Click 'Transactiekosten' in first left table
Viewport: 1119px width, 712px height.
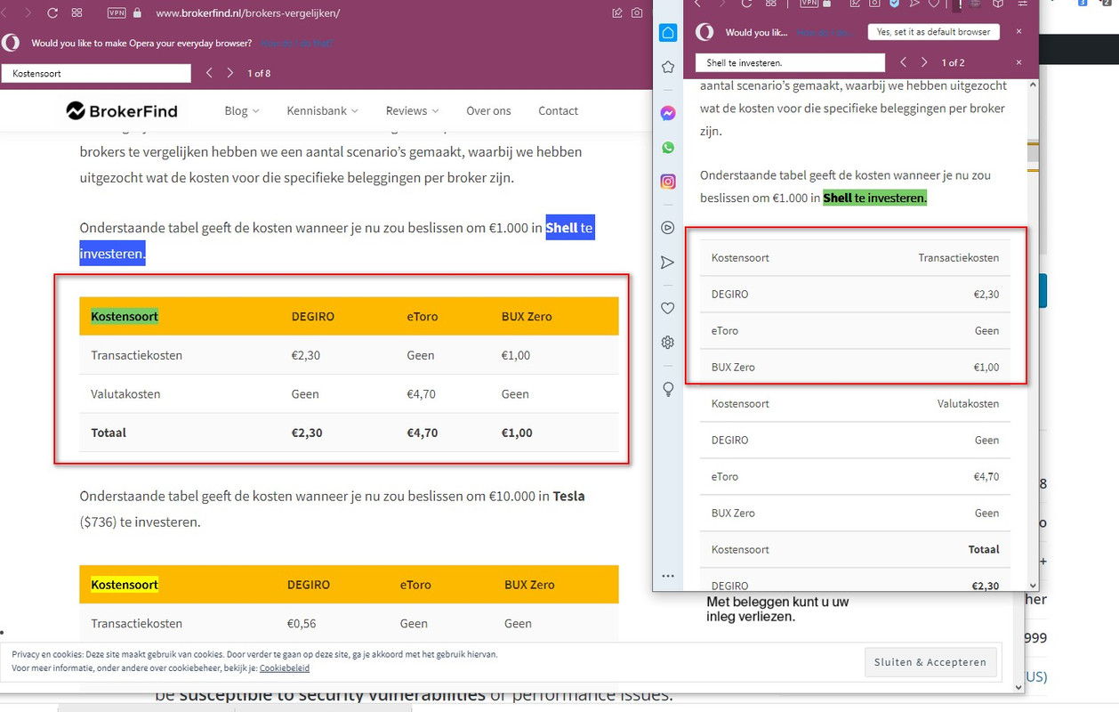coord(136,355)
